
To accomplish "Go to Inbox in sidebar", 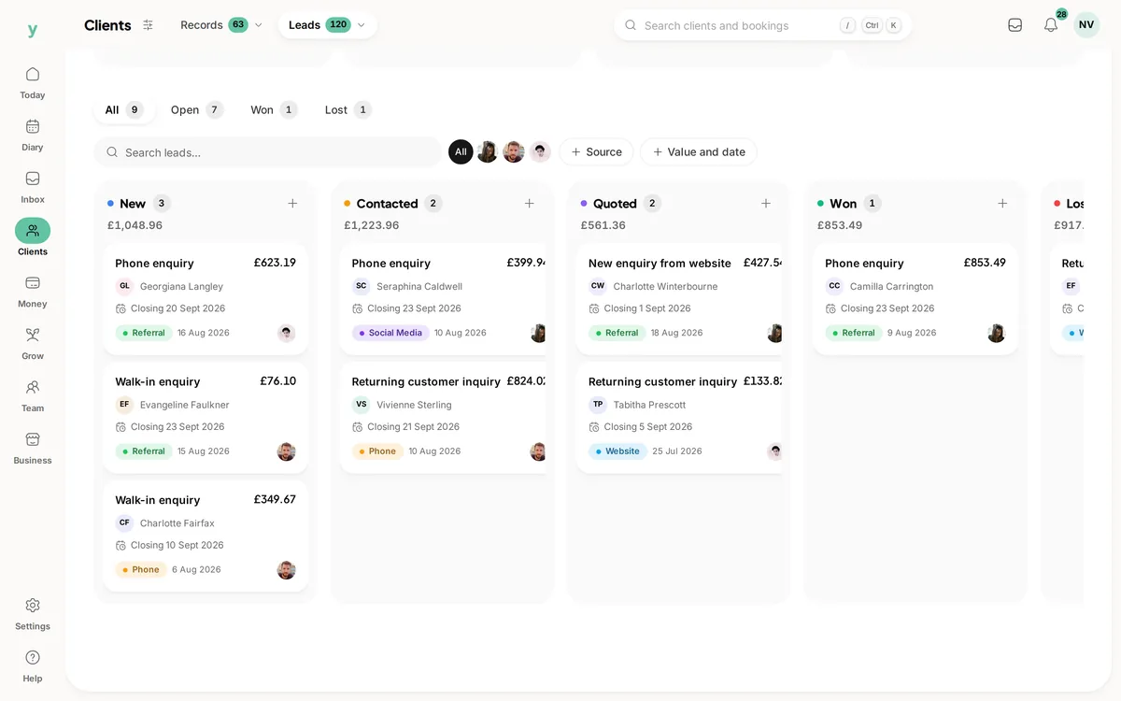I will coord(33,187).
